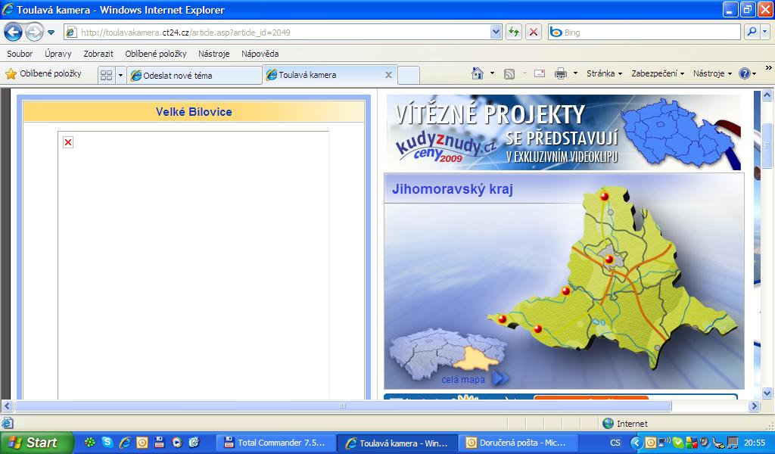The image size is (775, 454).
Task: Expand the command bar overflow chevron
Action: point(769,67)
